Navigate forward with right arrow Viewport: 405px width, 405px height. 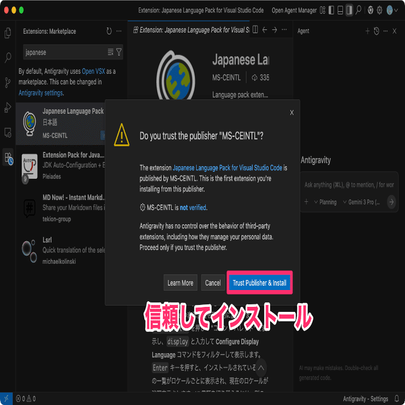274,30
